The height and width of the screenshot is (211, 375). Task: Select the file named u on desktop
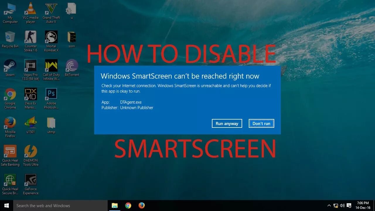(x=71, y=11)
